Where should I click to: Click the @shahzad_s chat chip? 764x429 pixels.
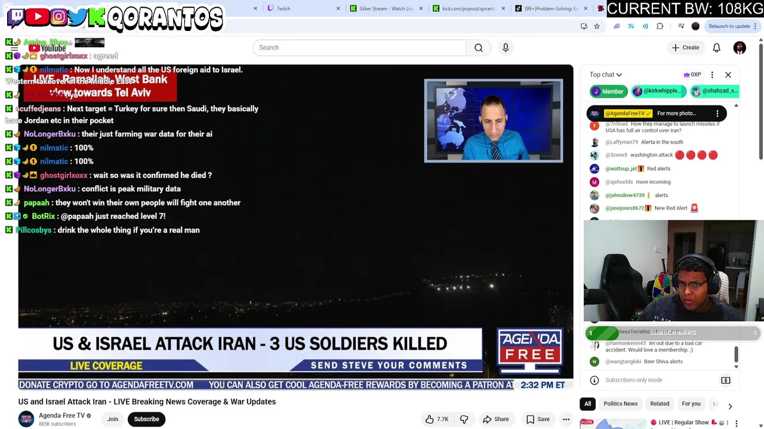[x=714, y=91]
